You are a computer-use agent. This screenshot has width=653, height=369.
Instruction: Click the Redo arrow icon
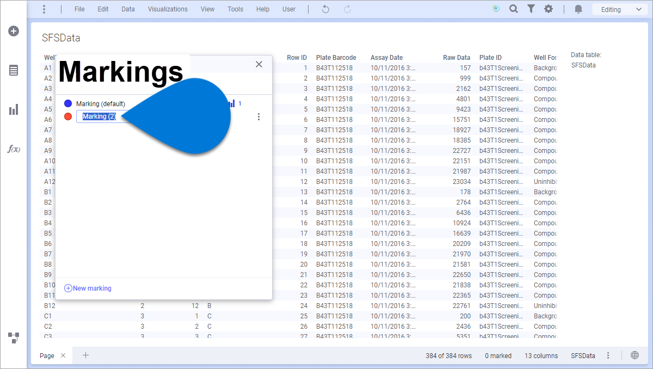(x=347, y=9)
